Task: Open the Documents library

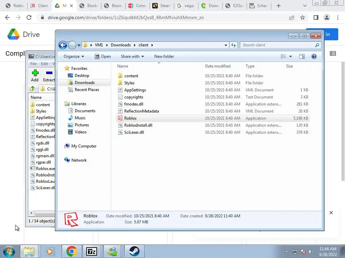Action: [x=85, y=111]
